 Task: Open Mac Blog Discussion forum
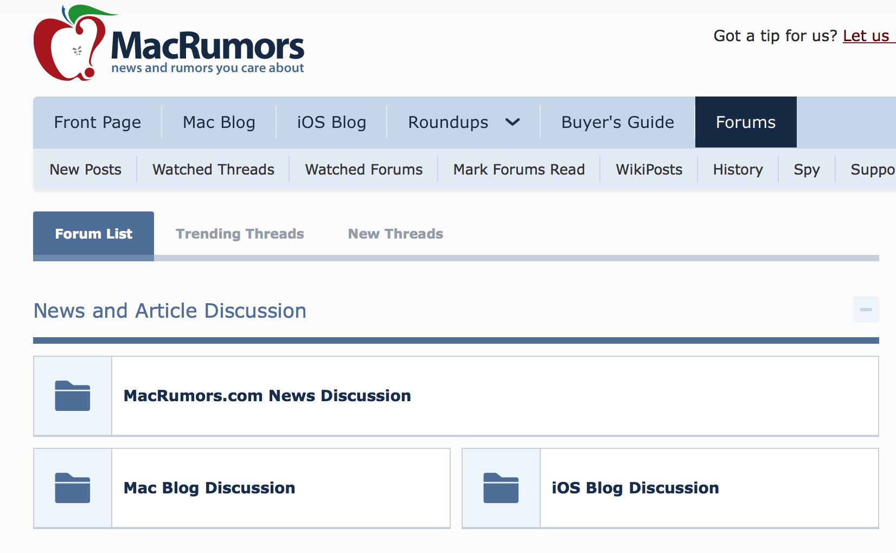(209, 488)
